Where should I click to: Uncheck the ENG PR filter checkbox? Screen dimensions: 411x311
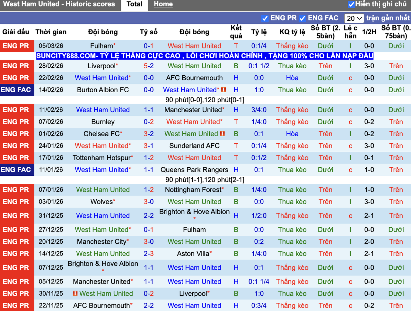pyautogui.click(x=265, y=18)
